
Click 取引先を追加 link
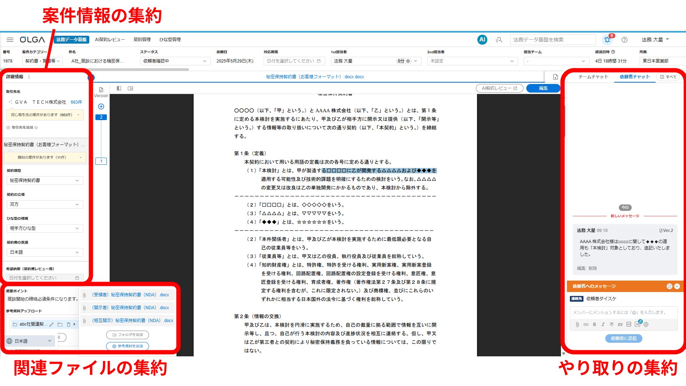click(x=22, y=128)
